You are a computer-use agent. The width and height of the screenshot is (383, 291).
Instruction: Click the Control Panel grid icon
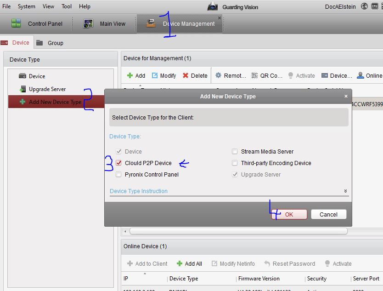tap(16, 23)
